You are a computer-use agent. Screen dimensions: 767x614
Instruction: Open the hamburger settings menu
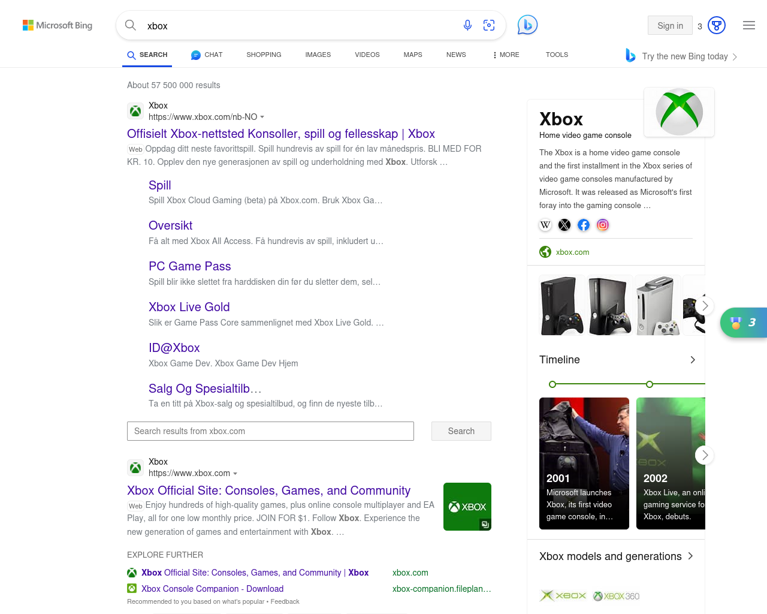click(x=749, y=25)
